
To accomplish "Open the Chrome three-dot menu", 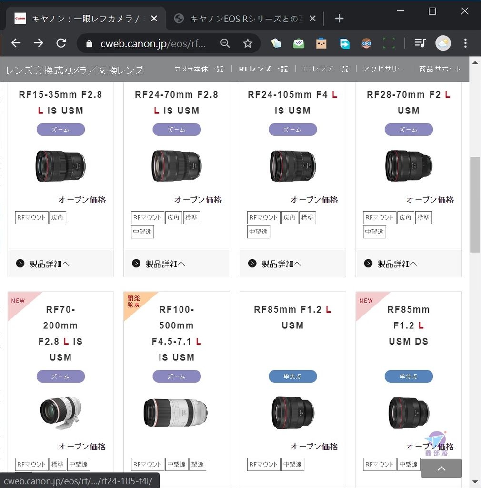I will tap(465, 43).
